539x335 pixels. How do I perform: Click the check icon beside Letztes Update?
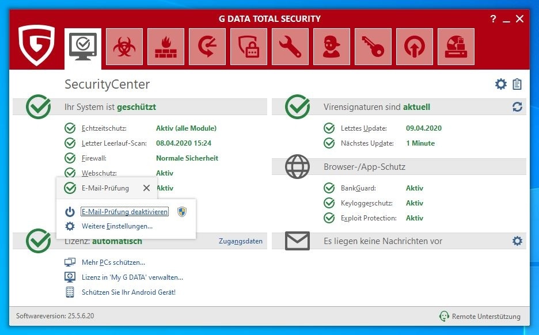(x=329, y=128)
